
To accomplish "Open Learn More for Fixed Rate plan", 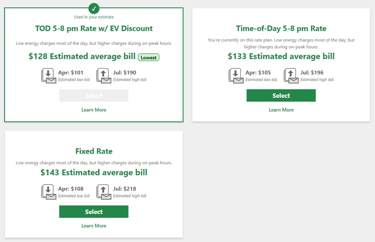I will pyautogui.click(x=94, y=226).
